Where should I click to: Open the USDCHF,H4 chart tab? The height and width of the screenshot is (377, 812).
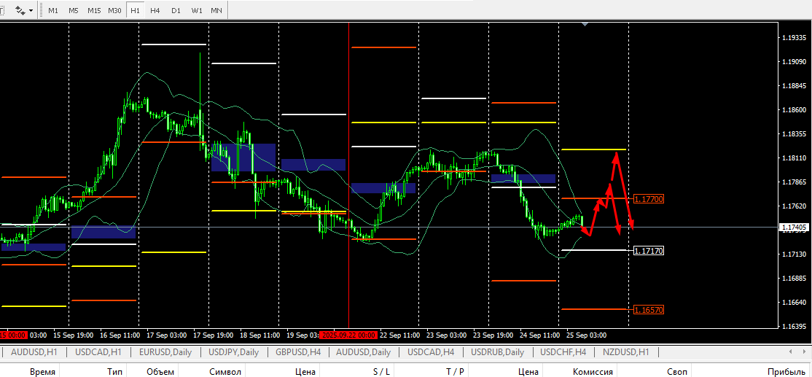563,352
